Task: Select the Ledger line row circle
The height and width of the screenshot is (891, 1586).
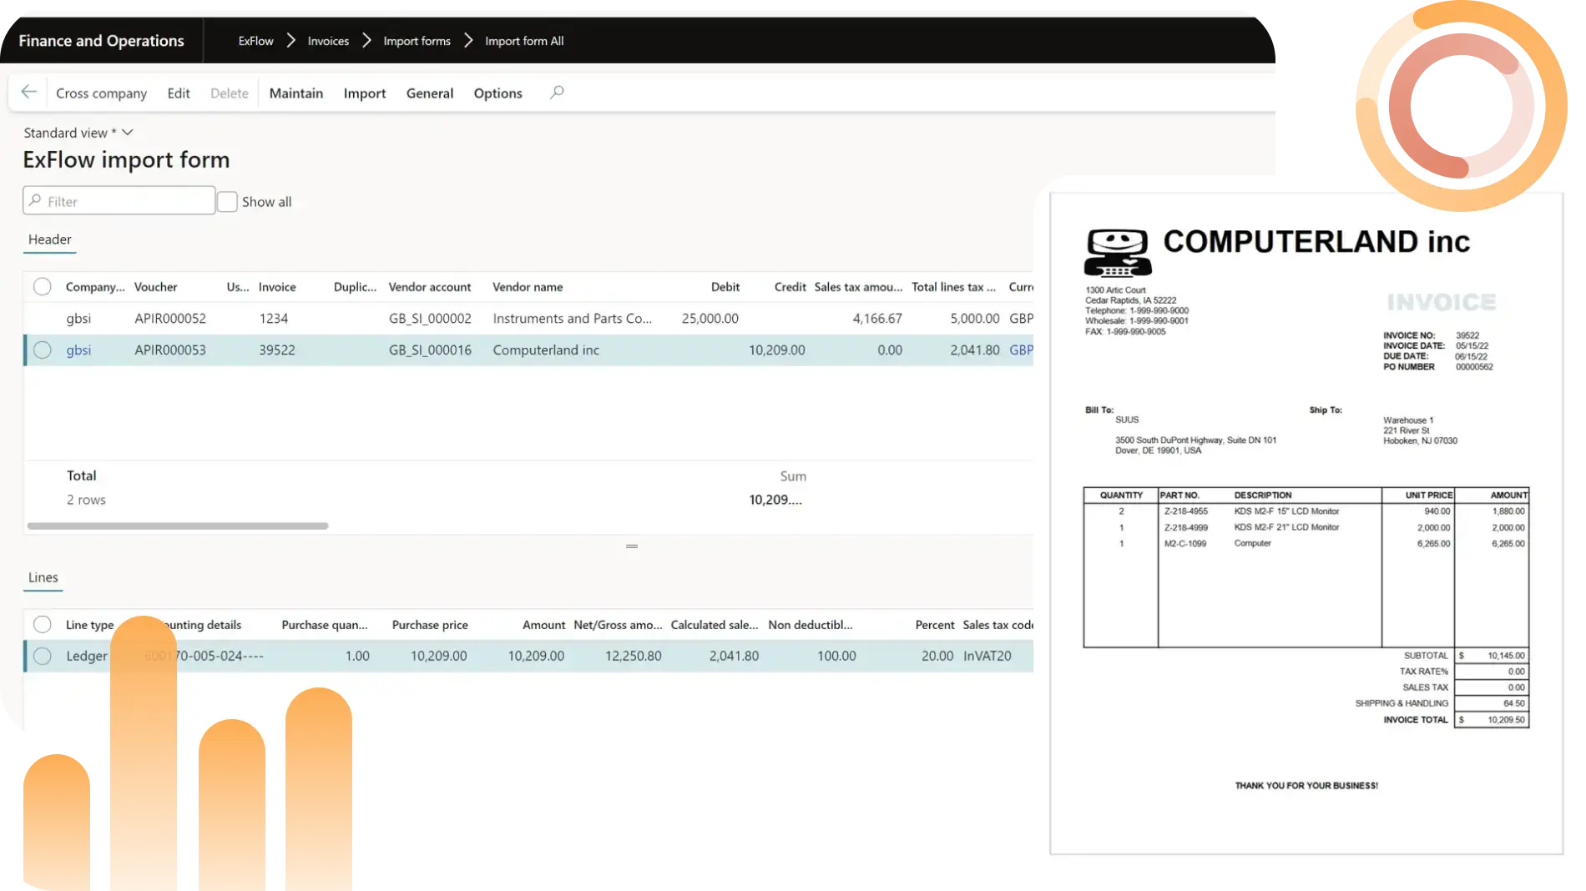Action: coord(43,657)
